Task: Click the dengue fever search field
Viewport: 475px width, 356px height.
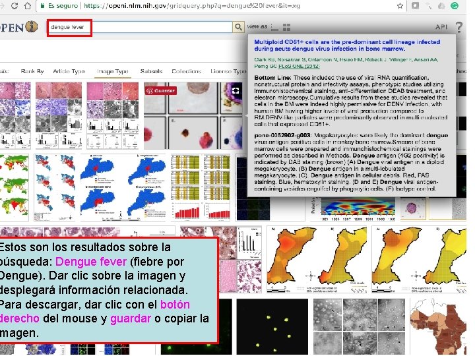Action: click(140, 27)
